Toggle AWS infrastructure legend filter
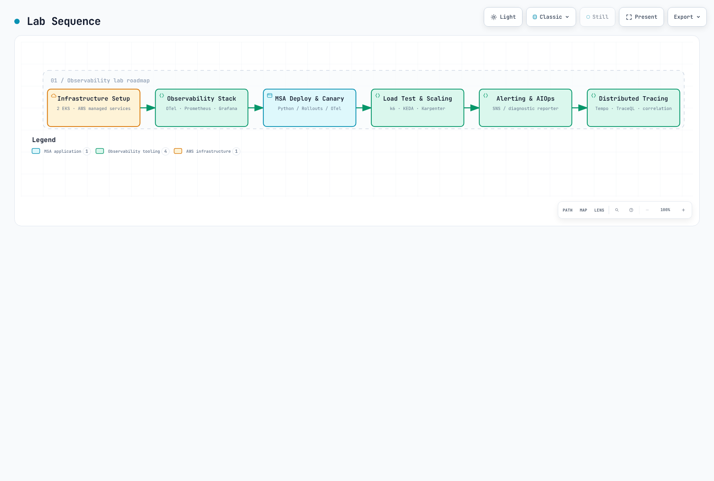This screenshot has height=481, width=714. [207, 151]
